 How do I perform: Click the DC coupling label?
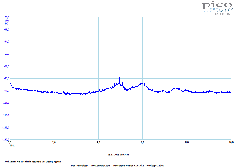pyautogui.click(x=7, y=24)
